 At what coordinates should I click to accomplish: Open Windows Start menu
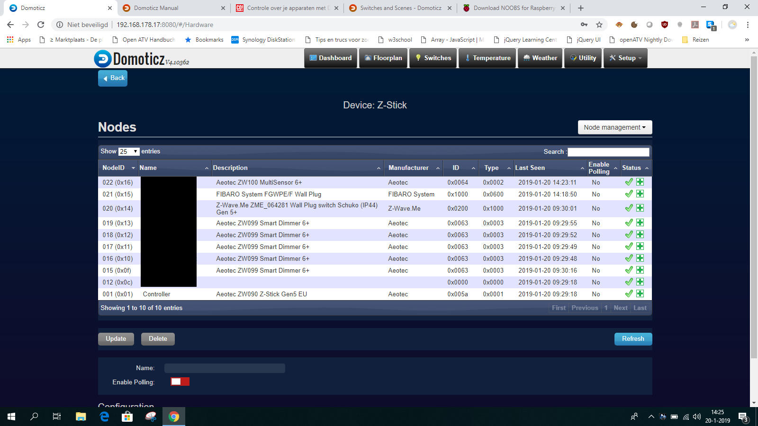[11, 417]
